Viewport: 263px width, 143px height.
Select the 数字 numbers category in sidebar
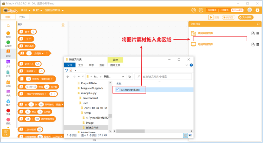(x=8, y=54)
